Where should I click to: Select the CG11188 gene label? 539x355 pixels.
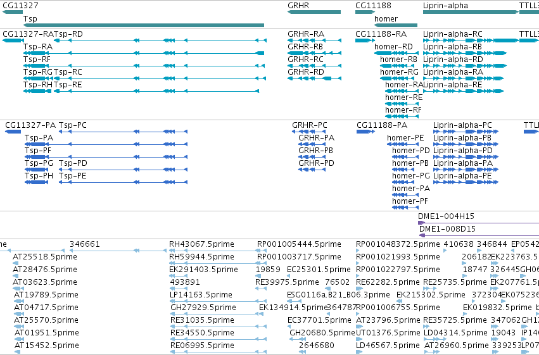coord(373,6)
